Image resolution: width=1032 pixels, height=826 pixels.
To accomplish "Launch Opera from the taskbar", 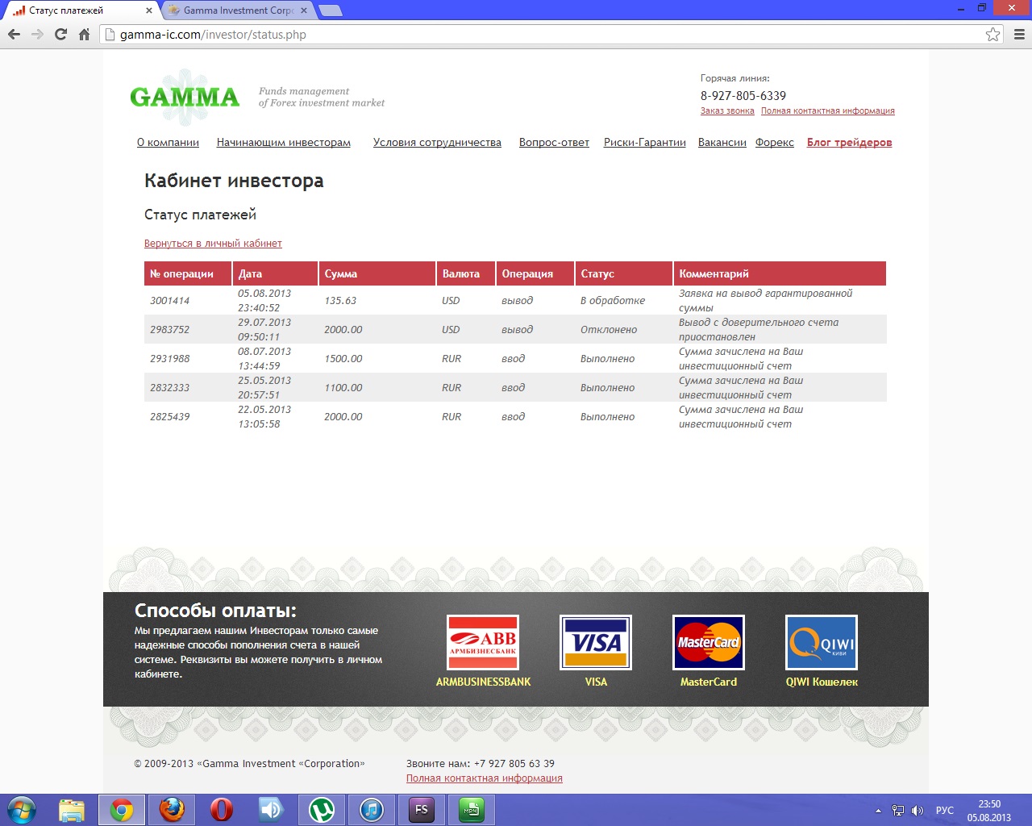I will pos(222,810).
